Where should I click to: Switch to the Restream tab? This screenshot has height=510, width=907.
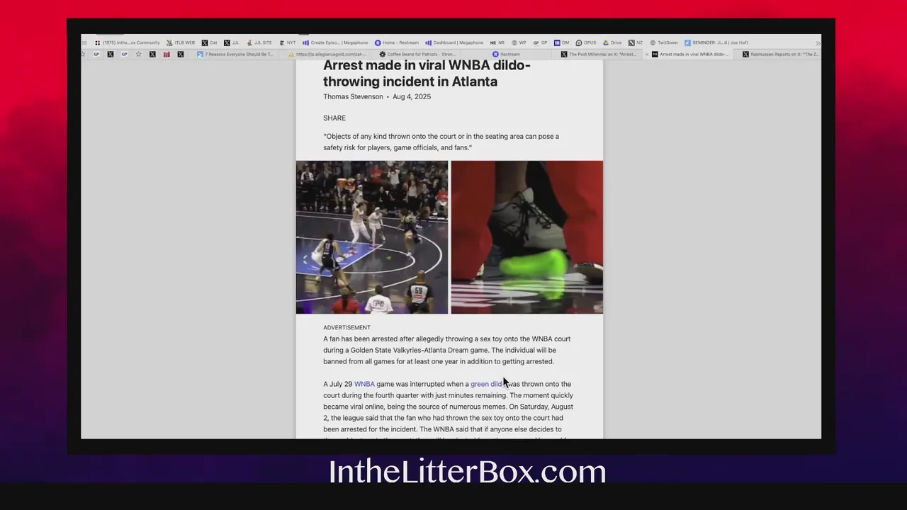click(507, 54)
